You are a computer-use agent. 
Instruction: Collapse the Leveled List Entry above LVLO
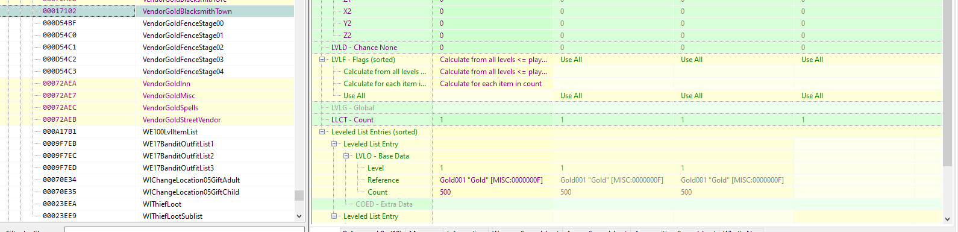pyautogui.click(x=334, y=144)
